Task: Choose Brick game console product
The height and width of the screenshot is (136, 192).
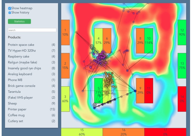Action: click(x=31, y=86)
